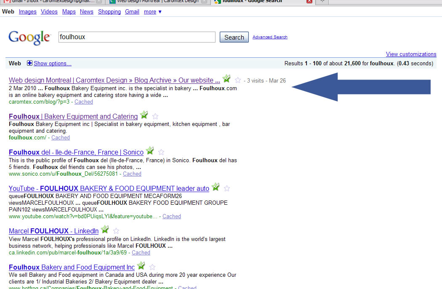Open Cached copy of foulhoux.com result
This screenshot has width=442, height=289.
(x=61, y=138)
